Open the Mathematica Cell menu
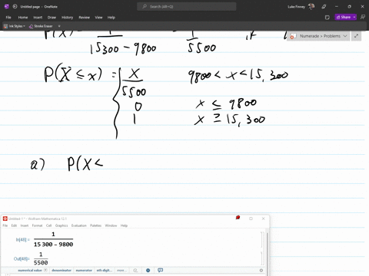The height and width of the screenshot is (276, 369). (x=49, y=225)
